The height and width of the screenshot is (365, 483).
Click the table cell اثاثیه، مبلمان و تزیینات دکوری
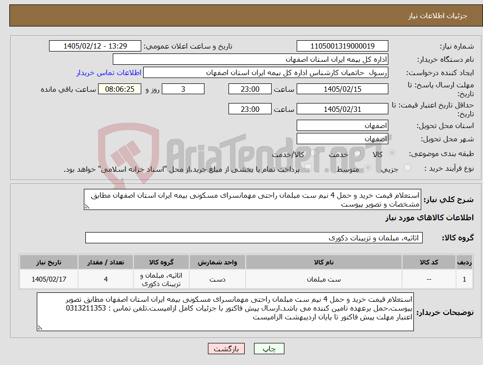coord(161,279)
